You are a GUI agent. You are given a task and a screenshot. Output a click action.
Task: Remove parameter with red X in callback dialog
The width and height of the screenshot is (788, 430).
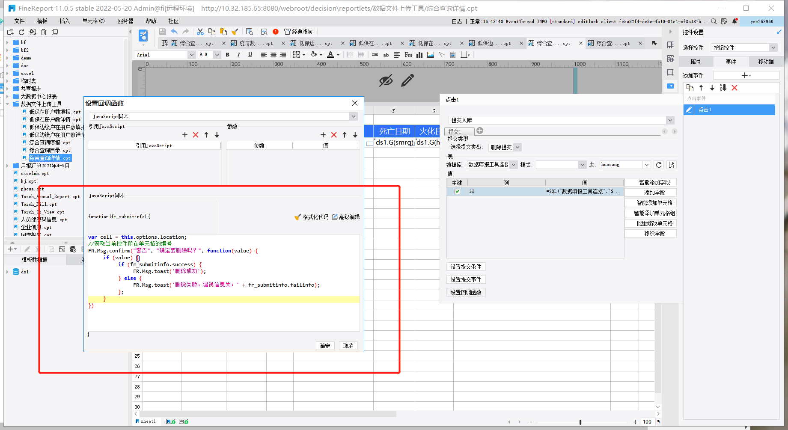pos(334,135)
